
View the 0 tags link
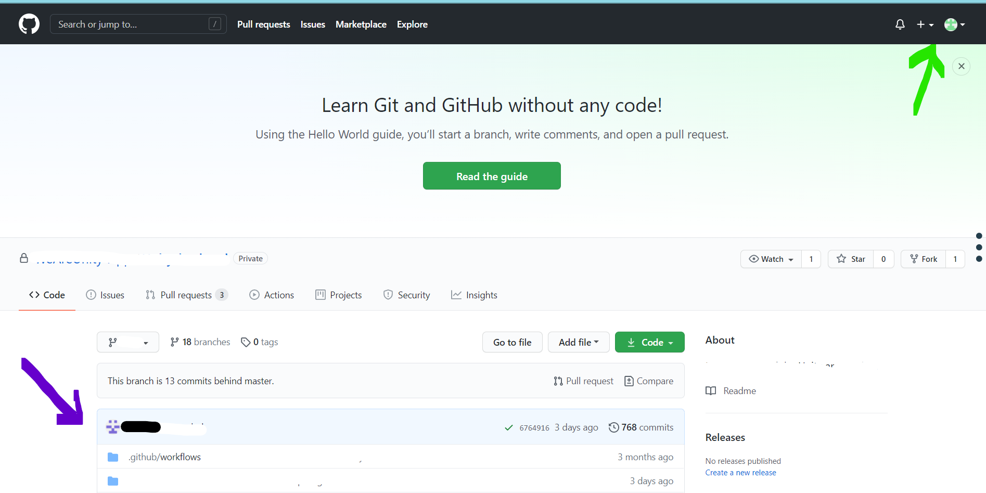[x=260, y=342]
